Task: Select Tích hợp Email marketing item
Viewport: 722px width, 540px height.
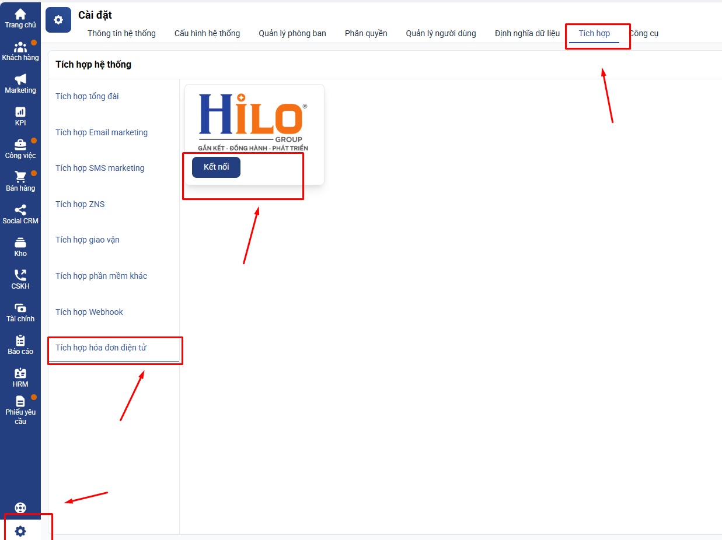Action: click(x=102, y=132)
